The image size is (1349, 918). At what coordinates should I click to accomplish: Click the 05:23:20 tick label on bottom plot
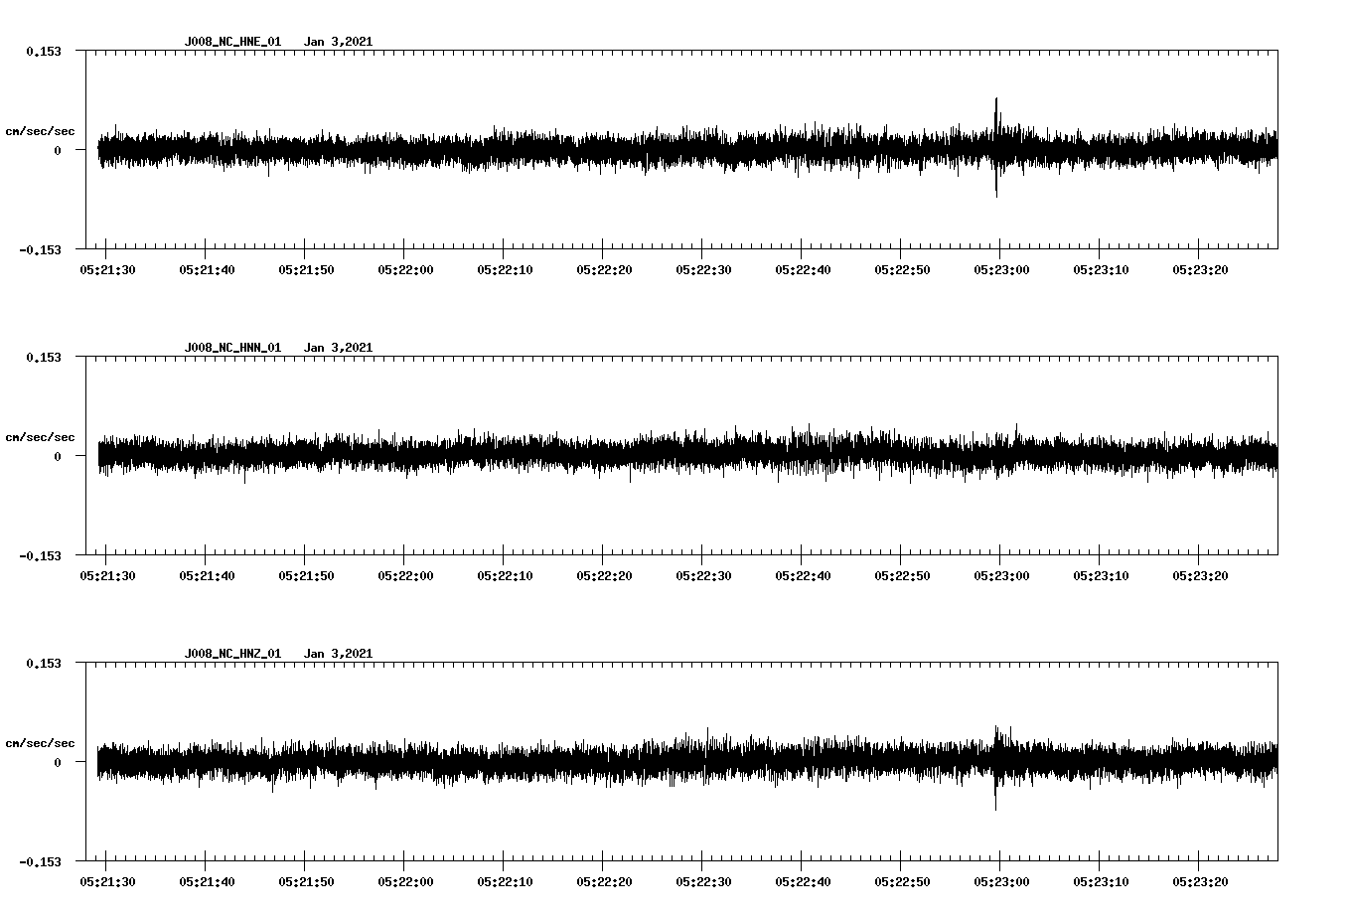coord(1199,880)
